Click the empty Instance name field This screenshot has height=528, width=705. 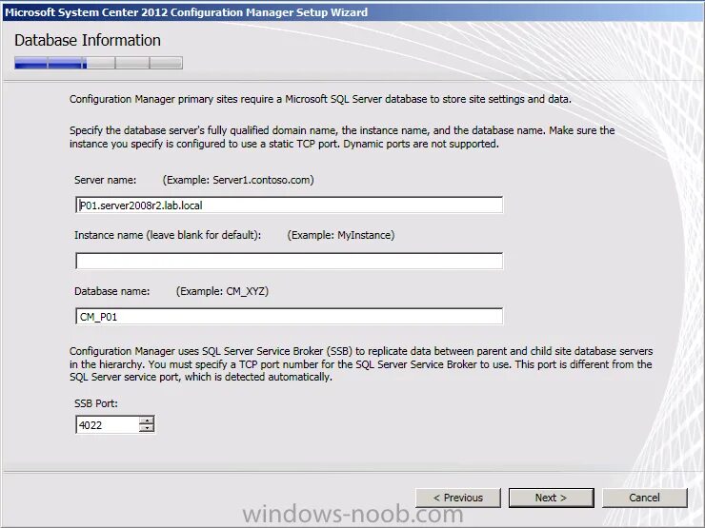point(289,261)
